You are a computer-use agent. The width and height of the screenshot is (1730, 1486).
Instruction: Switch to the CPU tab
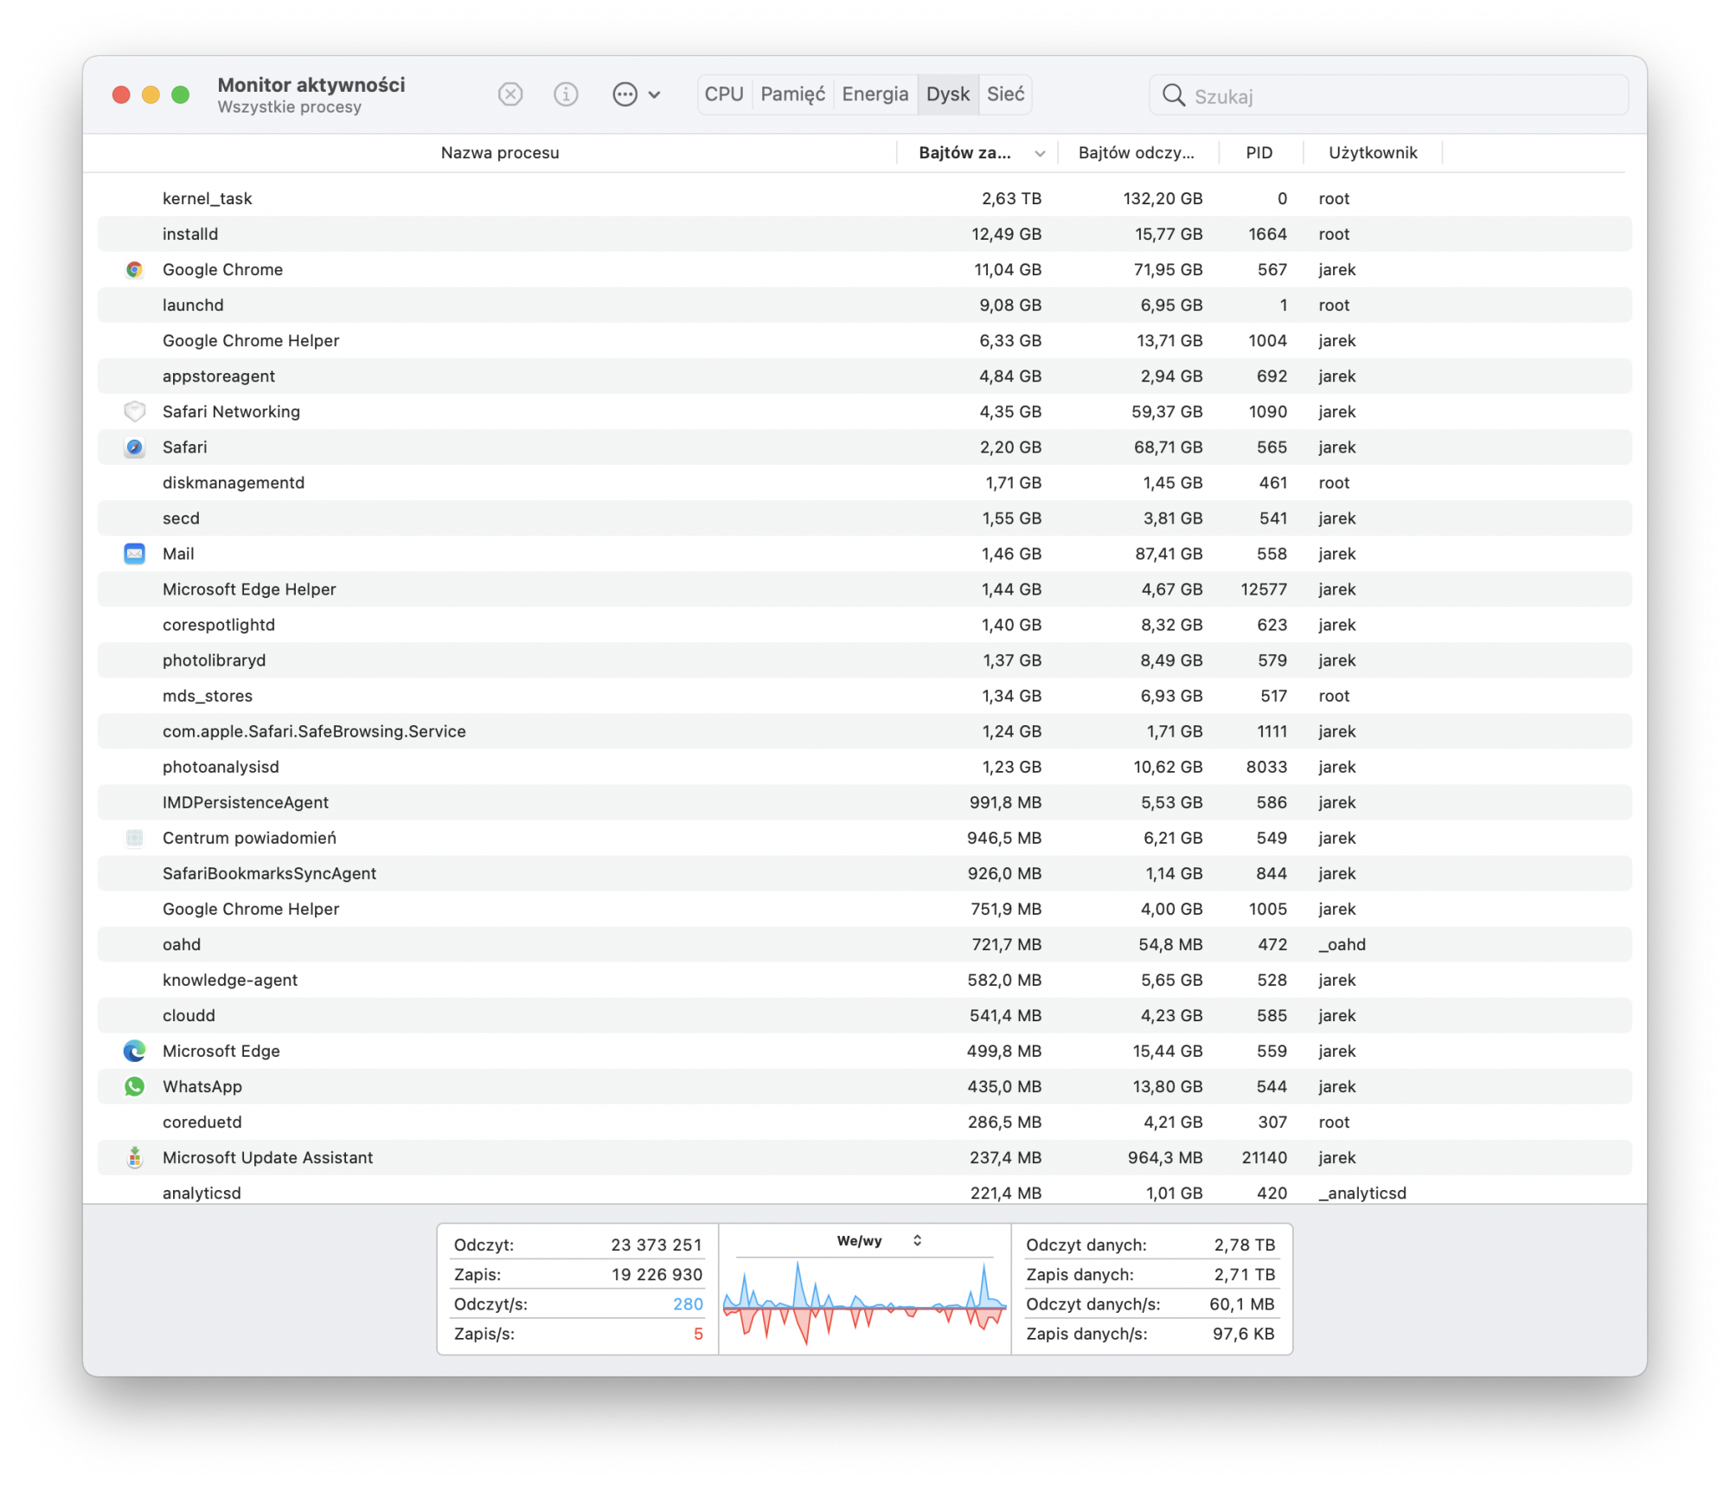point(724,94)
